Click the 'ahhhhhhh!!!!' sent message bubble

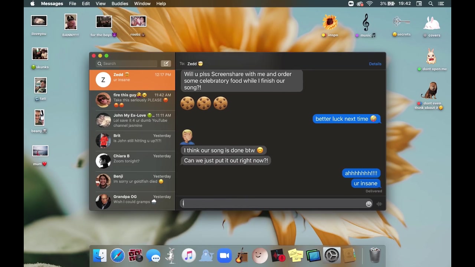(x=361, y=173)
